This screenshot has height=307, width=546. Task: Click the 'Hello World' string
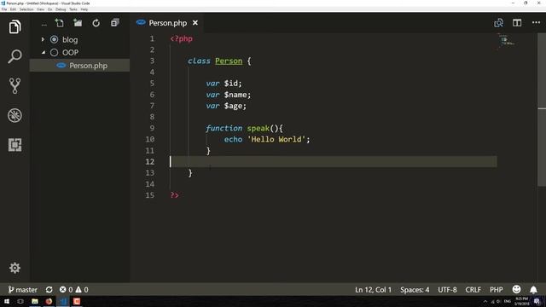[x=276, y=139]
